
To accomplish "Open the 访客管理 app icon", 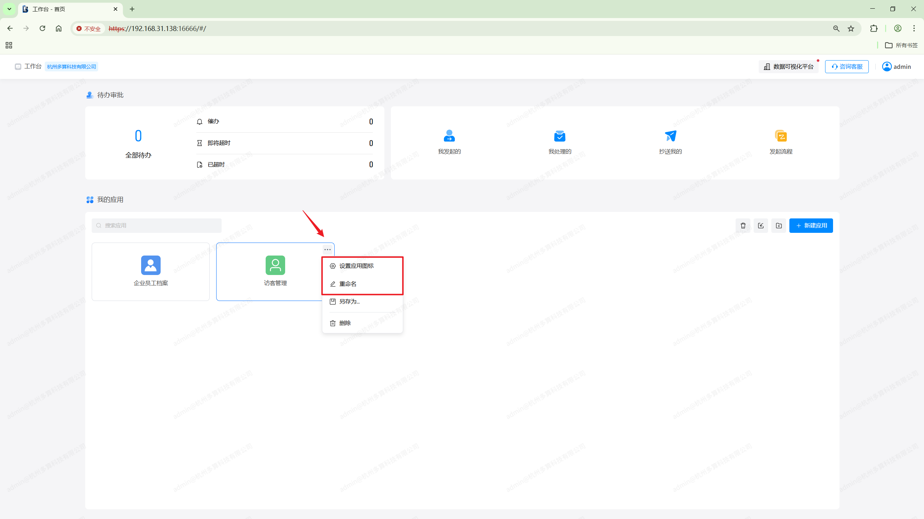I will (275, 265).
